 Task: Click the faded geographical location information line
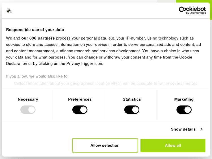click(x=105, y=84)
